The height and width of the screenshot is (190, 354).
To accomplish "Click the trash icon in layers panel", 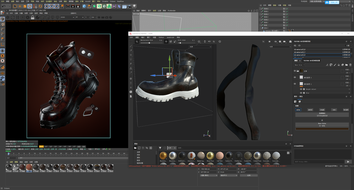I will click(351, 65).
